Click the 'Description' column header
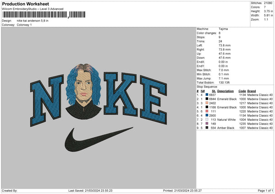Viewport: 275px width, 194px height. point(225,91)
